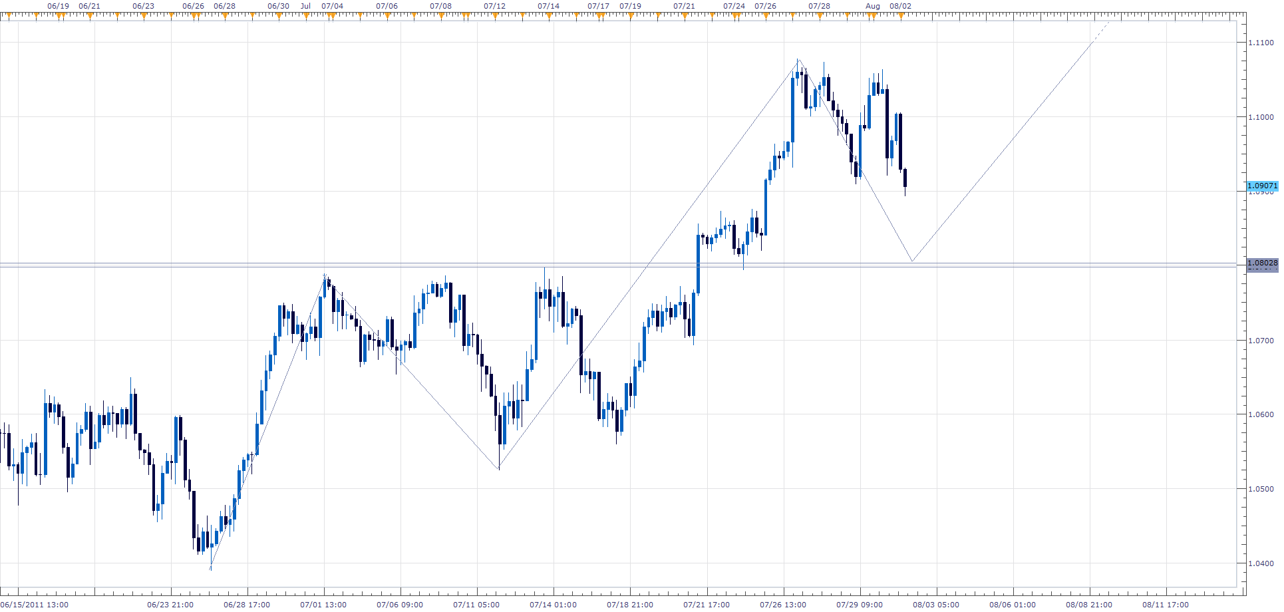
Task: Click the 07/21 17:00 time label
Action: pos(707,605)
